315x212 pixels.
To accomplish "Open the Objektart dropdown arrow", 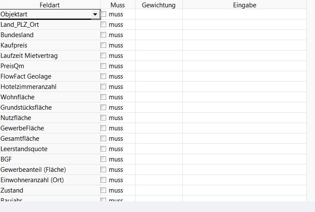I will pos(95,14).
